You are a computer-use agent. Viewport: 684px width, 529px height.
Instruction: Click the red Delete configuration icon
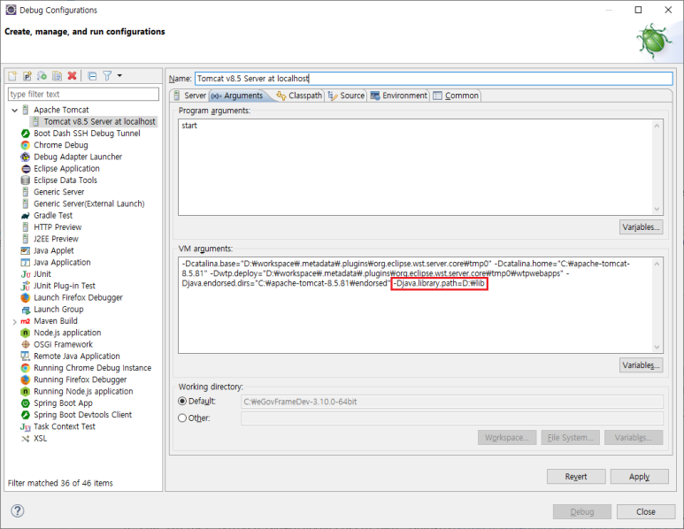(x=72, y=76)
